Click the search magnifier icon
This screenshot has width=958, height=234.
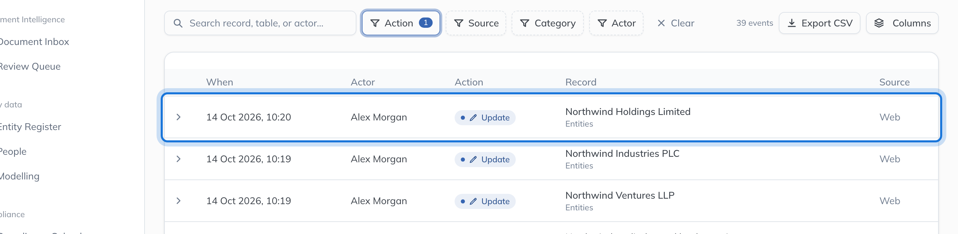click(178, 23)
